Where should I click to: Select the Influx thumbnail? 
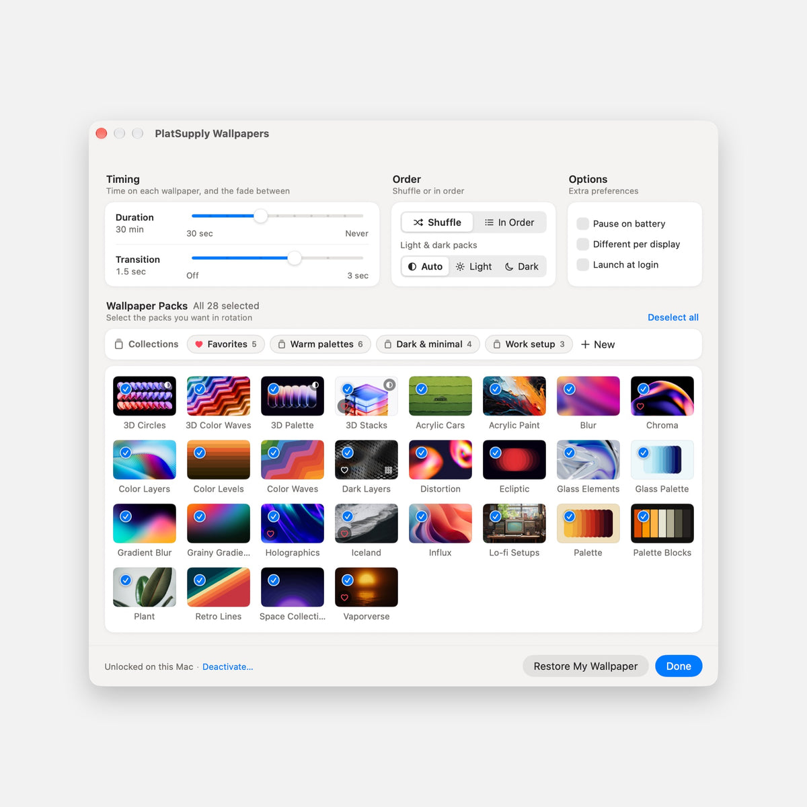(440, 523)
